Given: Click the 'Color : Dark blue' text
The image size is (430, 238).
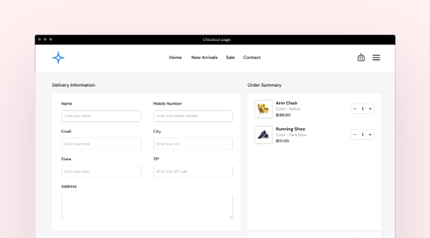Looking at the screenshot, I should pyautogui.click(x=291, y=135).
